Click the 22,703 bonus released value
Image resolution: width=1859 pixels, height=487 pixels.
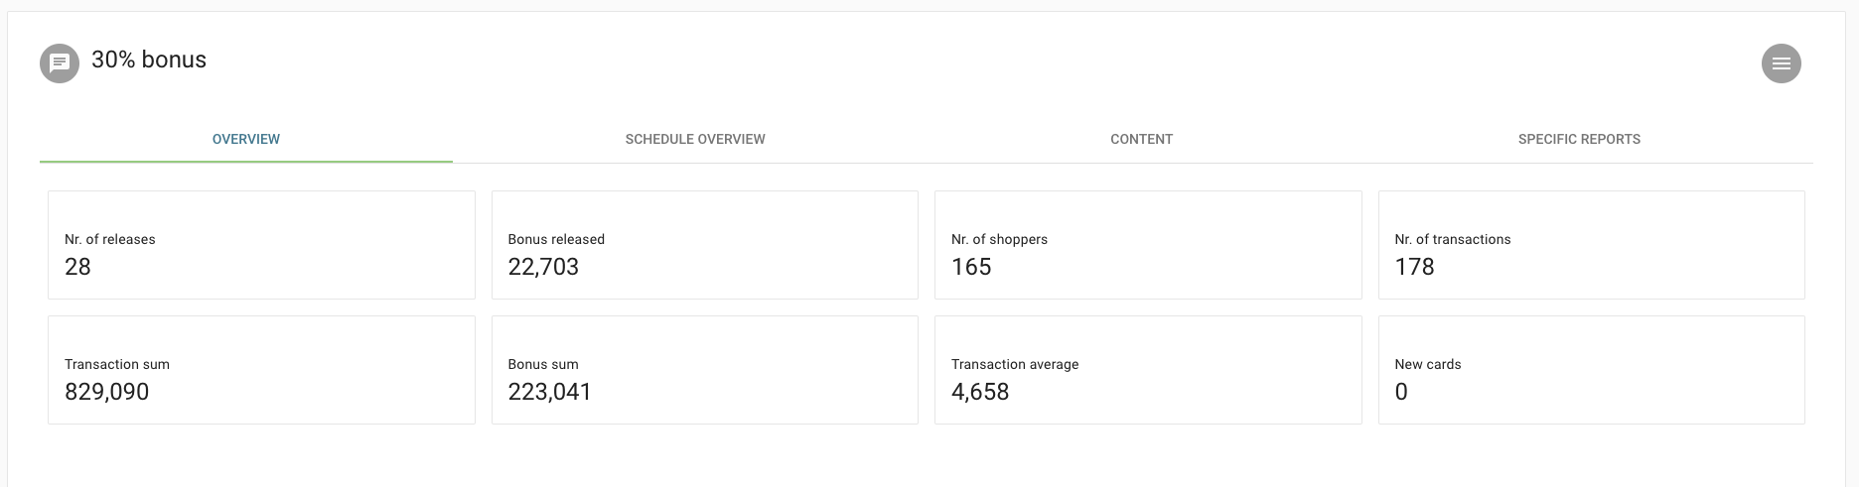click(x=543, y=267)
